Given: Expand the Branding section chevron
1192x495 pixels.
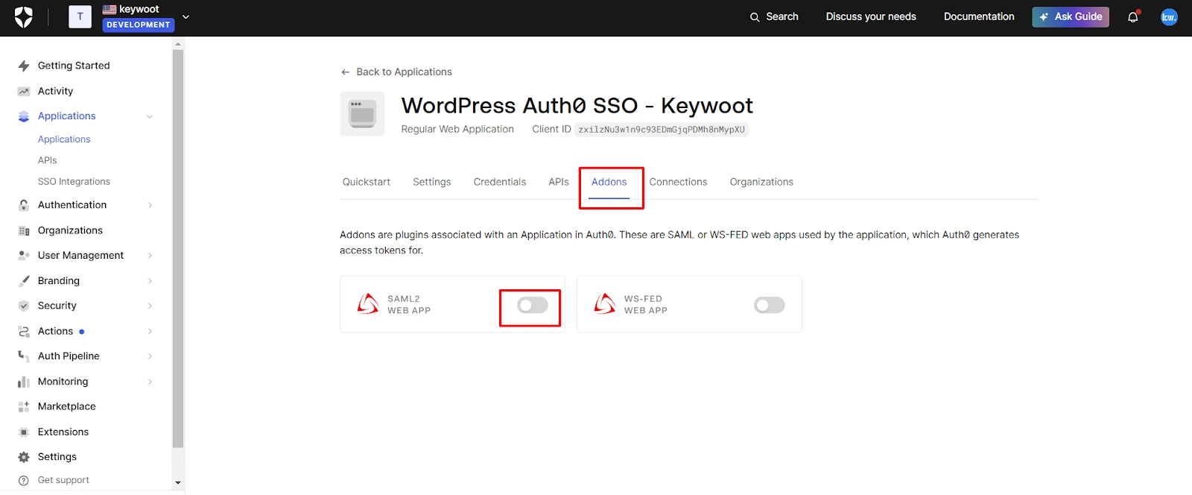Looking at the screenshot, I should point(150,281).
